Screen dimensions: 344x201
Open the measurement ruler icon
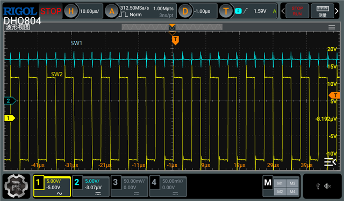(x=322, y=11)
